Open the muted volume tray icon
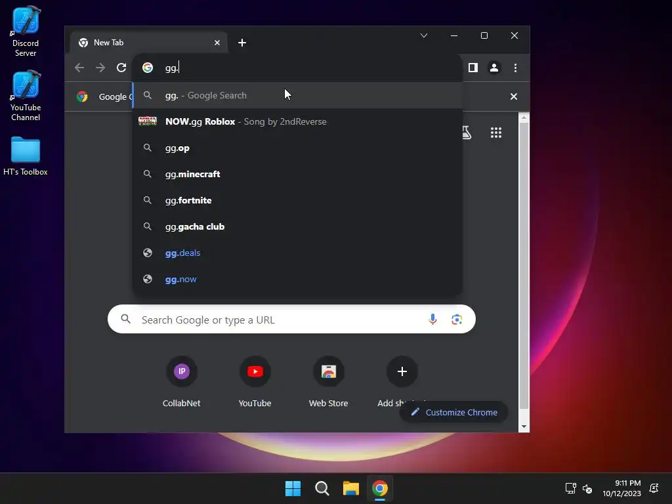 587,488
